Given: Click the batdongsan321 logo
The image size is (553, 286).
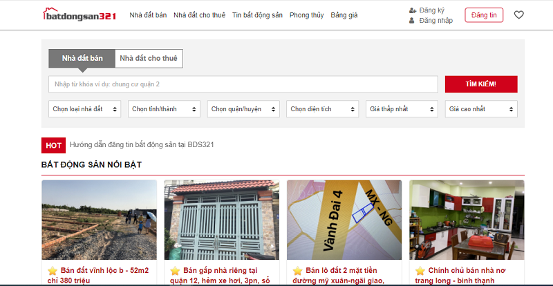Looking at the screenshot, I should coord(79,15).
